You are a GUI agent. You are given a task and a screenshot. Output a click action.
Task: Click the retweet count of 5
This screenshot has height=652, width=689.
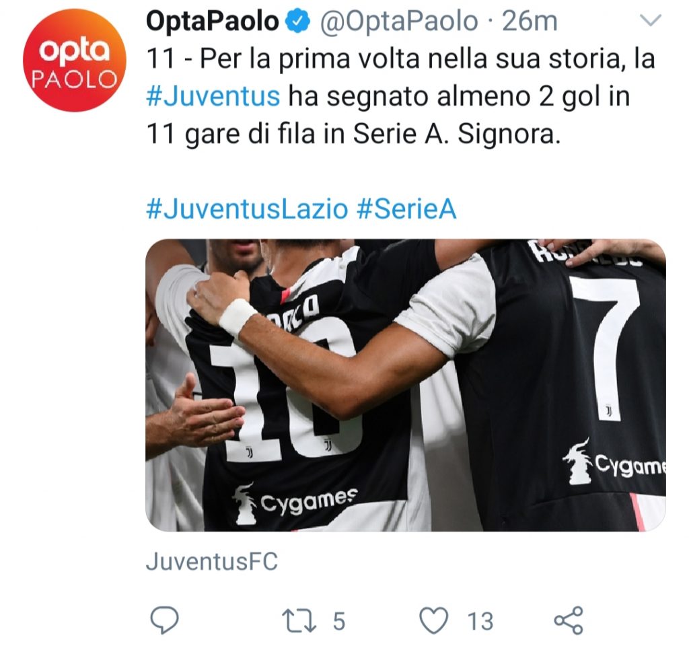coord(338,620)
